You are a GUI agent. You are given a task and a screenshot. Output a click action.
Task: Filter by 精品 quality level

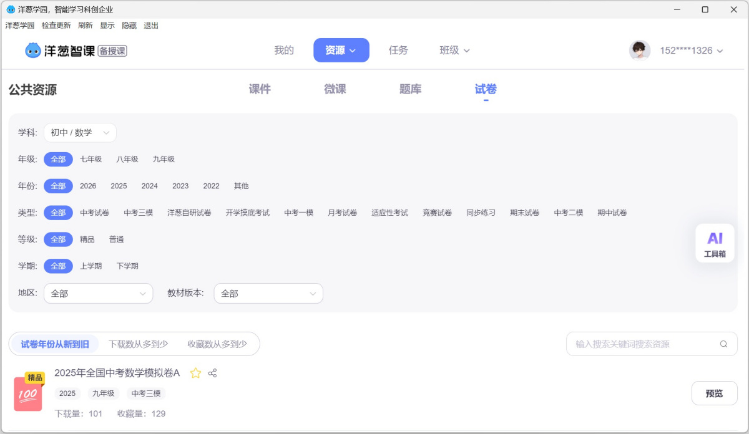87,239
